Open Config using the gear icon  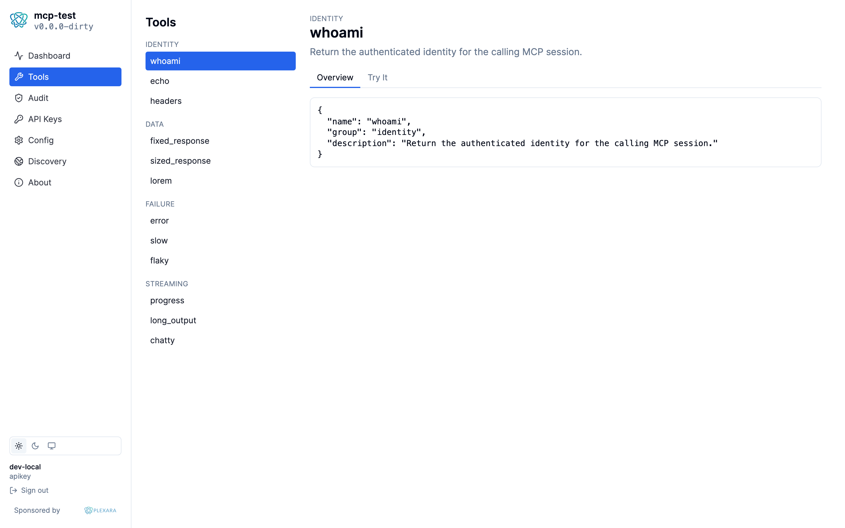18,140
